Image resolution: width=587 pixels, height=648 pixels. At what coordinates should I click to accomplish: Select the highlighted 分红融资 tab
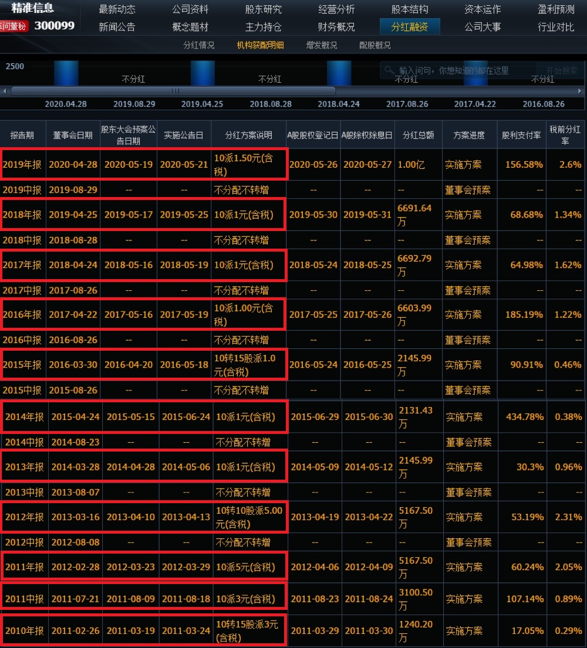point(410,27)
